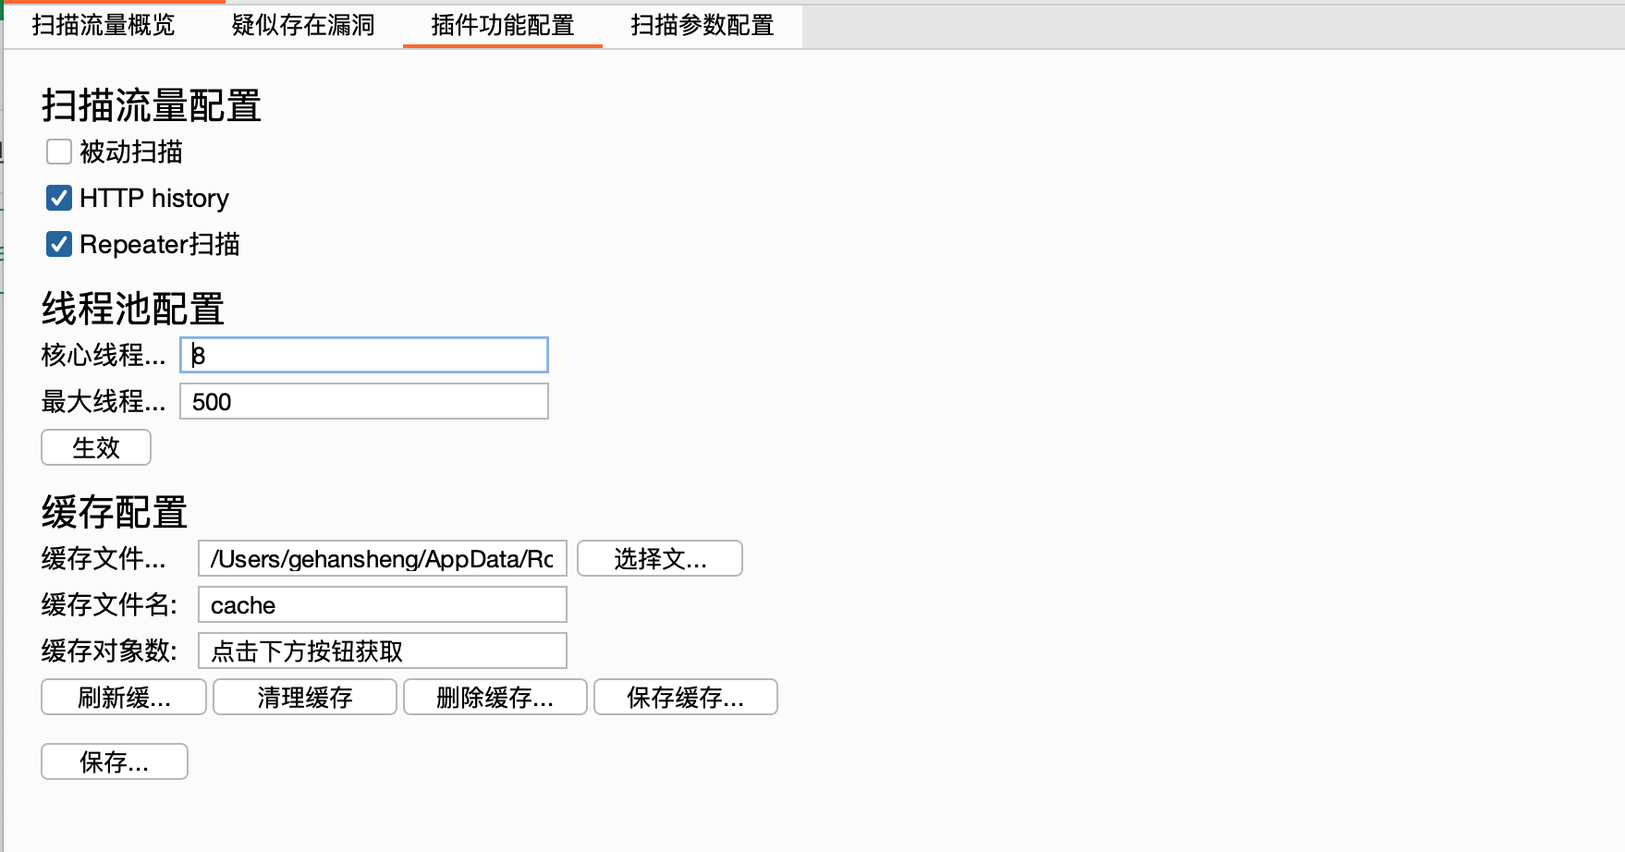Disable the Repeater扫描 checkbox

click(x=59, y=244)
